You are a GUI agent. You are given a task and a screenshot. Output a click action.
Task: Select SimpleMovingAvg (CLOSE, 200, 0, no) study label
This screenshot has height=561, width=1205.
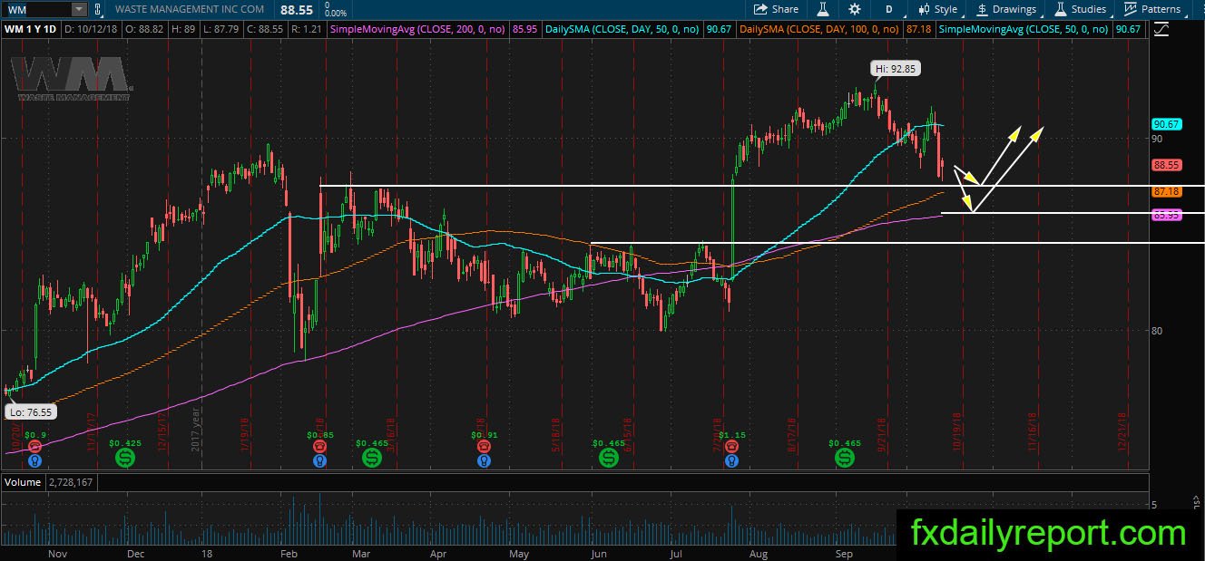pos(418,30)
